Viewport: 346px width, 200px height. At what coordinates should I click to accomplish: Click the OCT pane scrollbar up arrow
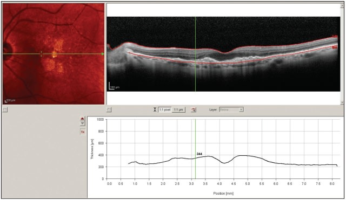tap(342, 5)
